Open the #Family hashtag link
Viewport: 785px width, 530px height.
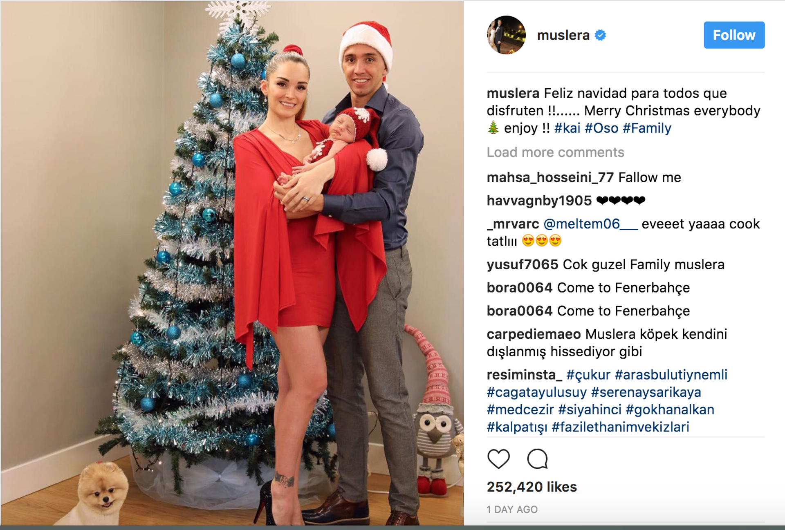click(x=647, y=128)
